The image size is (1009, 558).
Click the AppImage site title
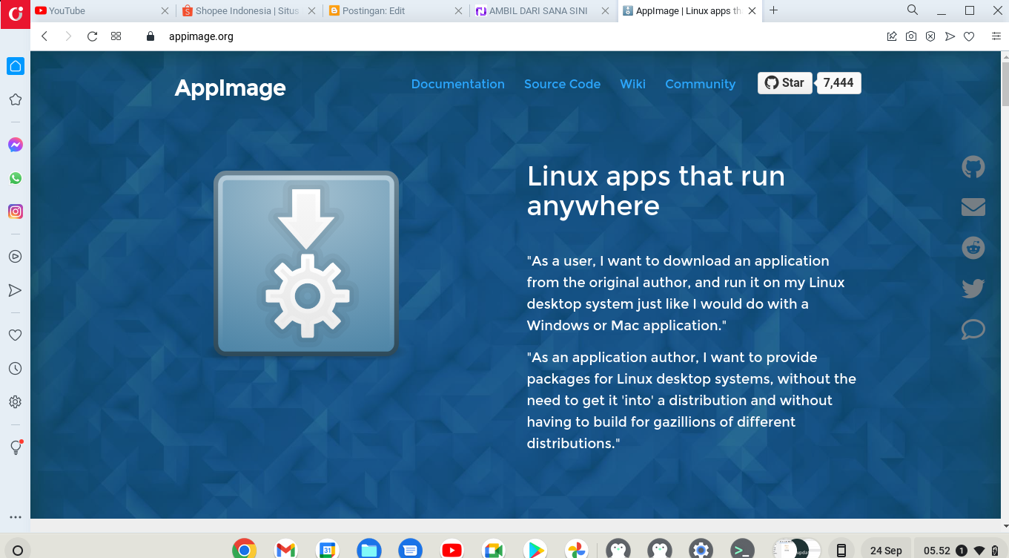(230, 88)
